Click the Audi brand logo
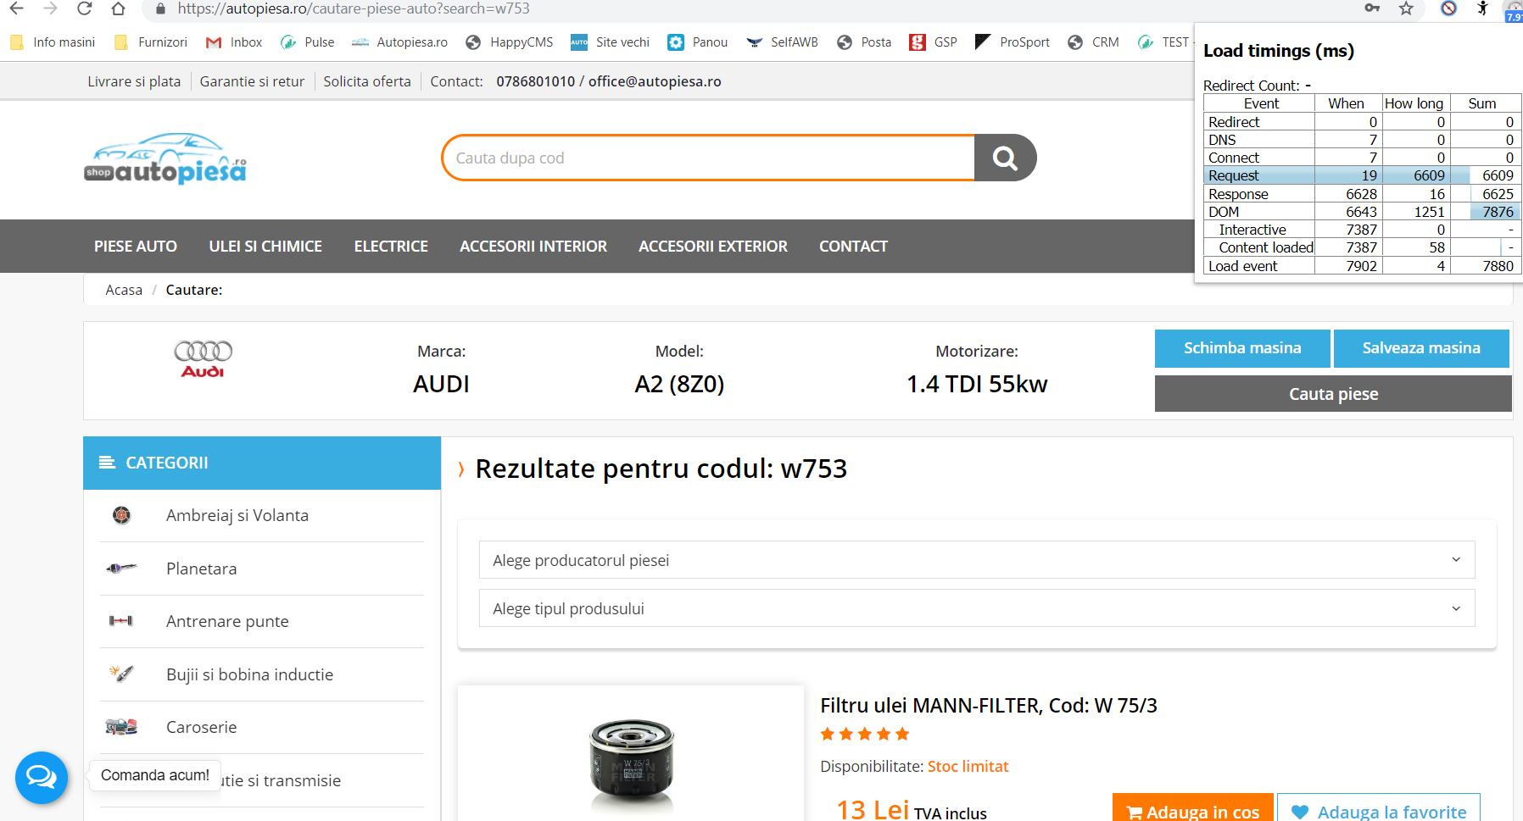Screen dimensions: 1523x821 point(203,359)
